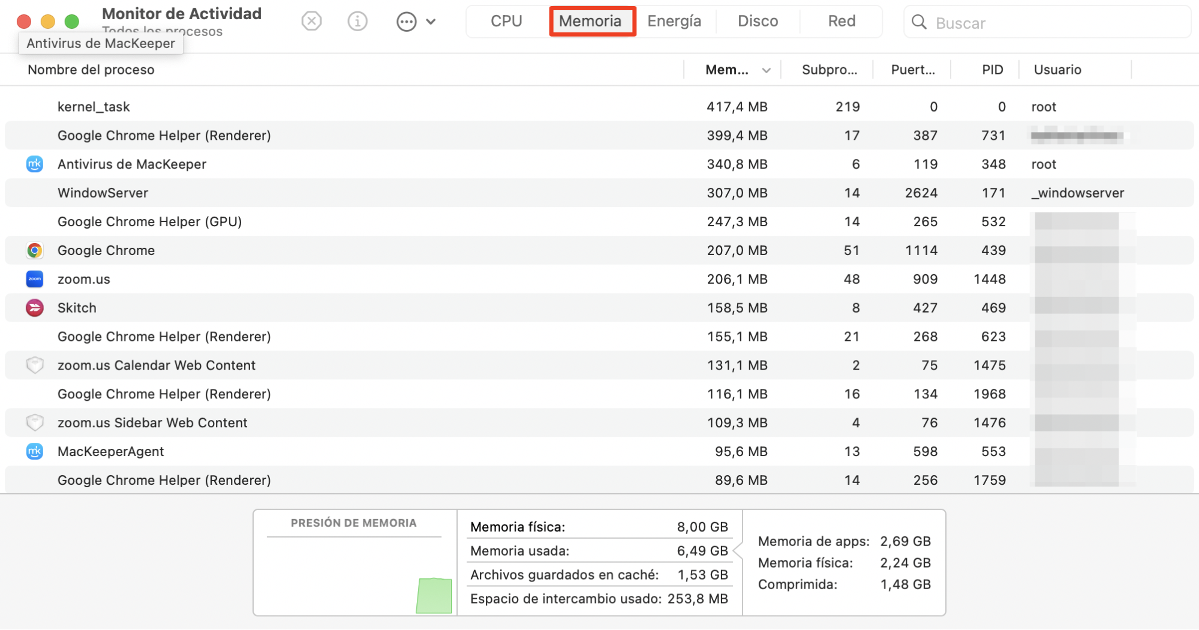The height and width of the screenshot is (630, 1199).
Task: Switch to the CPU tab
Action: coord(506,21)
